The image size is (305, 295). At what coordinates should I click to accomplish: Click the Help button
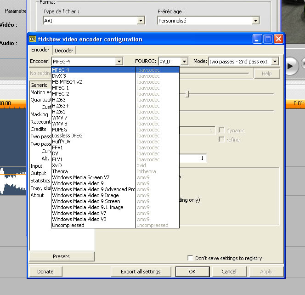pos(267,74)
